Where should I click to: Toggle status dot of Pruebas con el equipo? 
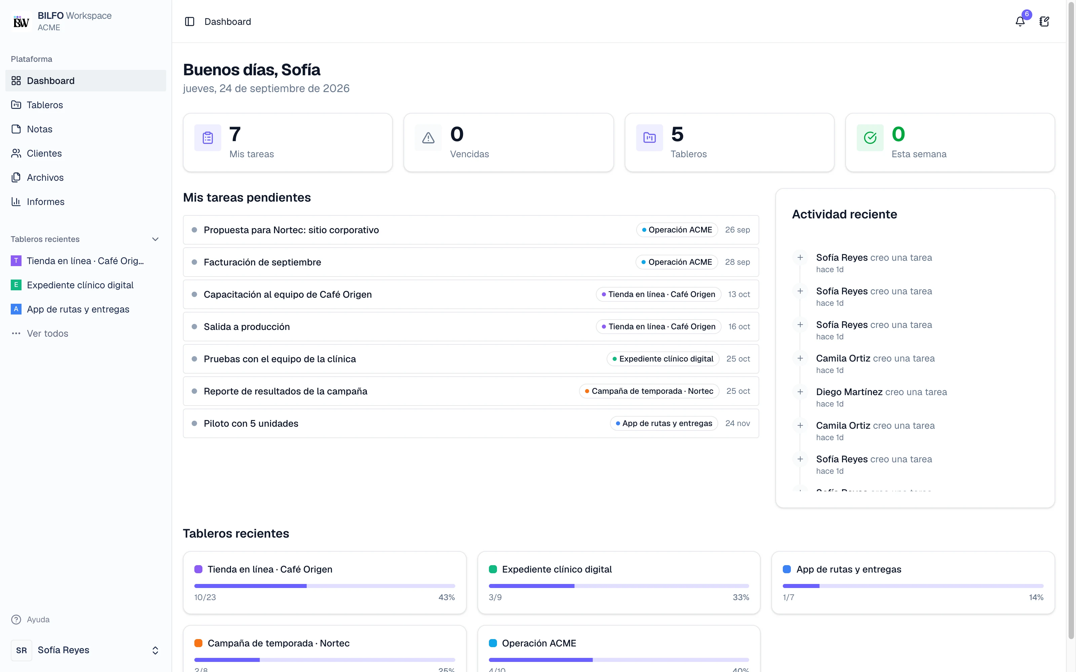194,359
